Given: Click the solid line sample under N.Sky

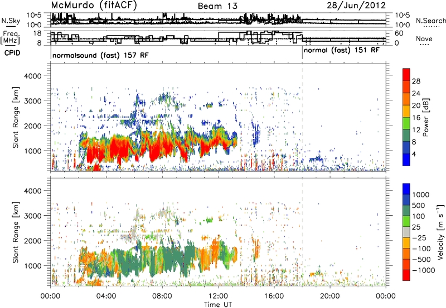Looking at the screenshot, I should coord(11,27).
